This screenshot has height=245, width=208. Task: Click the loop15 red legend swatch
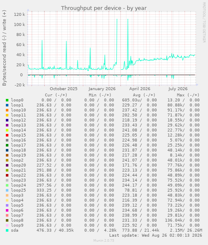7,135
